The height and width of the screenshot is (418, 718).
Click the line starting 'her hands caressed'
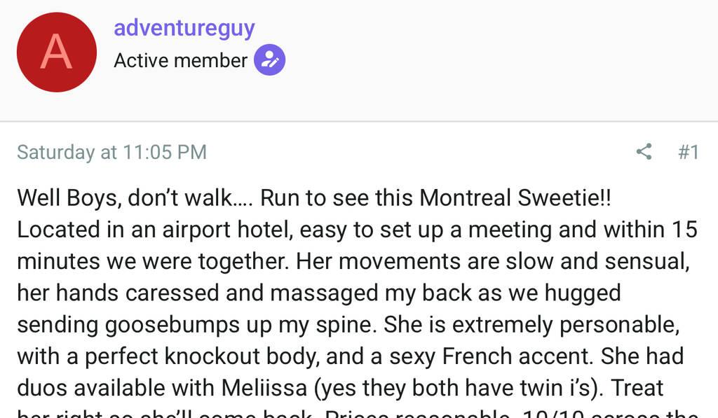click(x=319, y=293)
